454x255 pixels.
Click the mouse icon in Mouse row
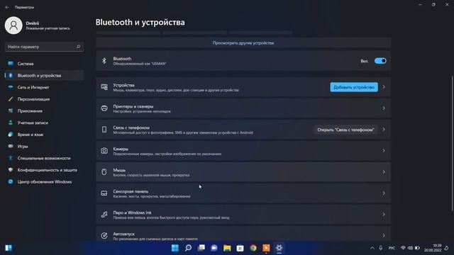click(x=104, y=171)
